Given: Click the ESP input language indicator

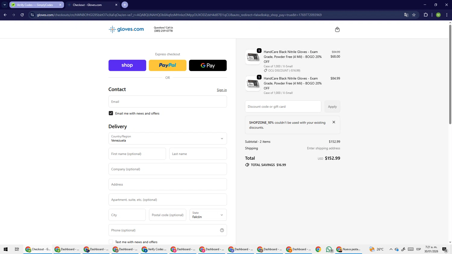Looking at the screenshot, I should point(419,249).
